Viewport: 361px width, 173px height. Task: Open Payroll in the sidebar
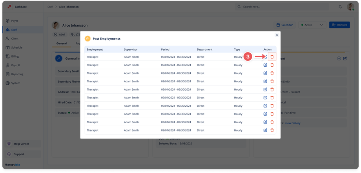tap(15, 65)
